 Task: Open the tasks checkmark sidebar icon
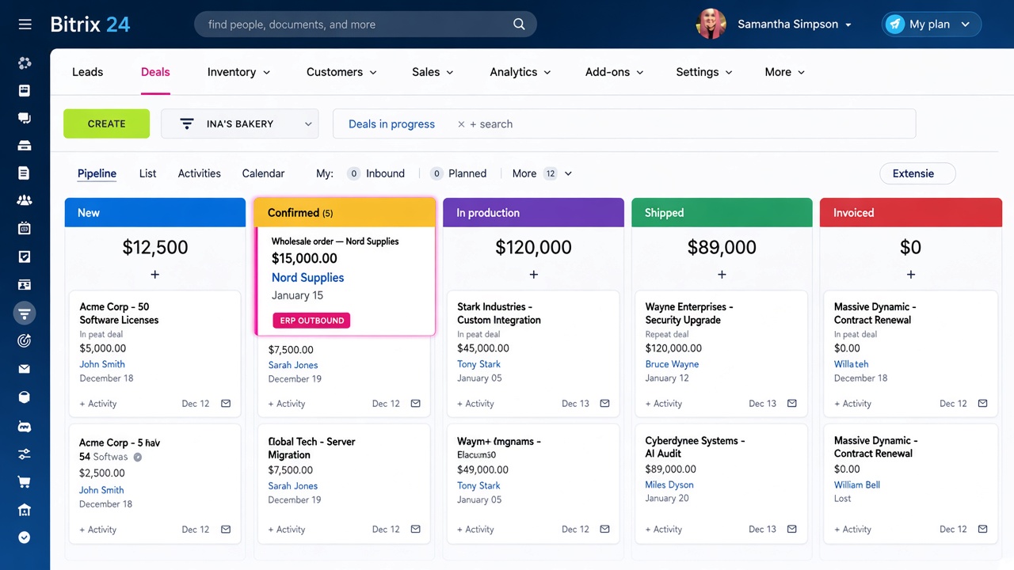(25, 256)
